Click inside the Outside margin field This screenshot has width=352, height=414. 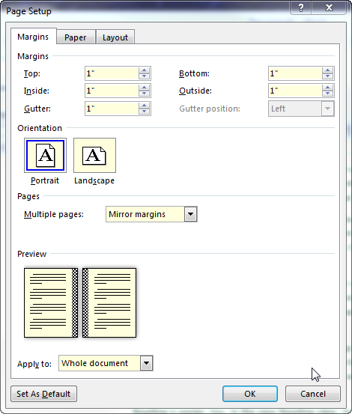pyautogui.click(x=295, y=91)
